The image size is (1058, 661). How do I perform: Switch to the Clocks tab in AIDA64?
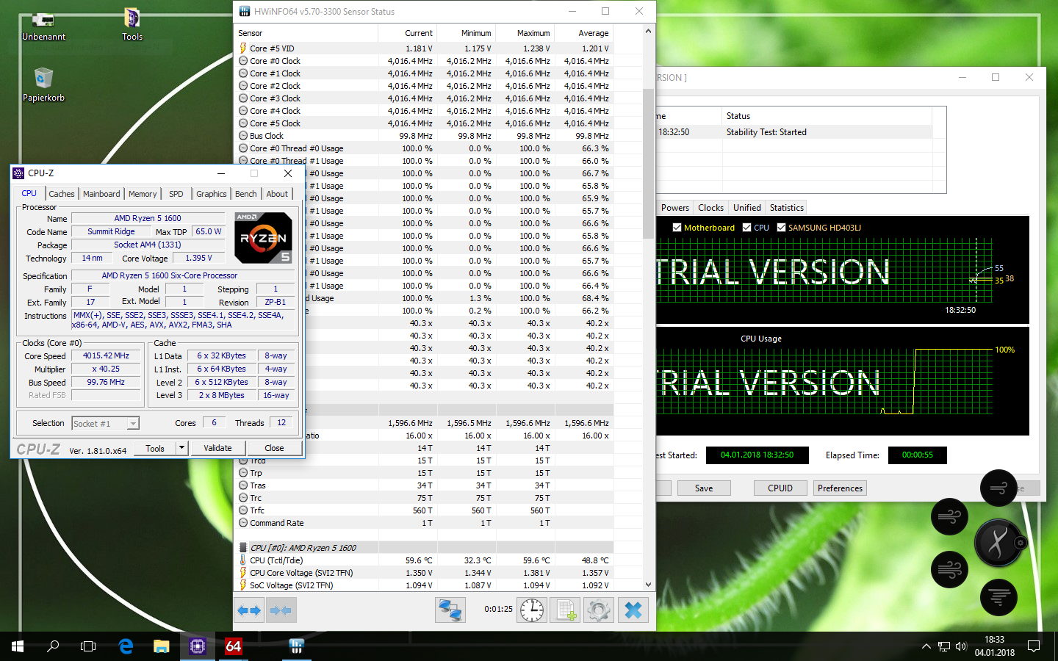710,208
